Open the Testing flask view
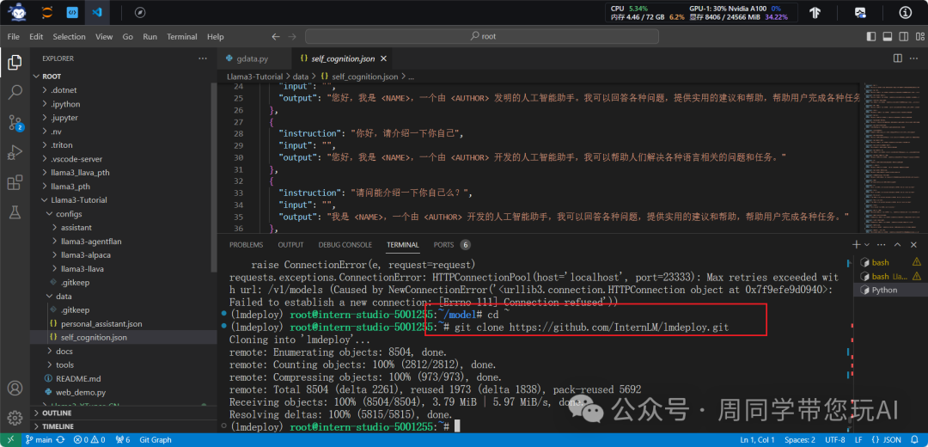Viewport: 928px width, 447px height. (x=15, y=213)
